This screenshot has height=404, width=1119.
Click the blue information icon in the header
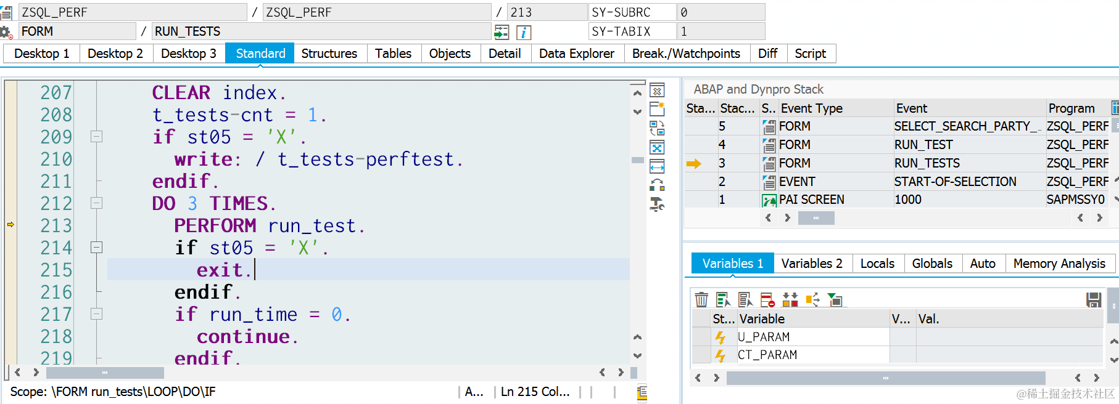tap(524, 32)
